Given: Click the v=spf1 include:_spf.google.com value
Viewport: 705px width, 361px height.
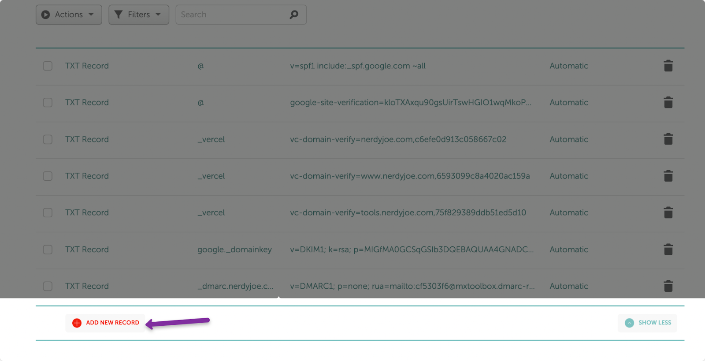Looking at the screenshot, I should (x=358, y=66).
